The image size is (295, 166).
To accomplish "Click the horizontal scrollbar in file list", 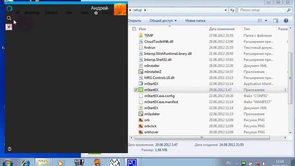I will pyautogui.click(x=202, y=138).
